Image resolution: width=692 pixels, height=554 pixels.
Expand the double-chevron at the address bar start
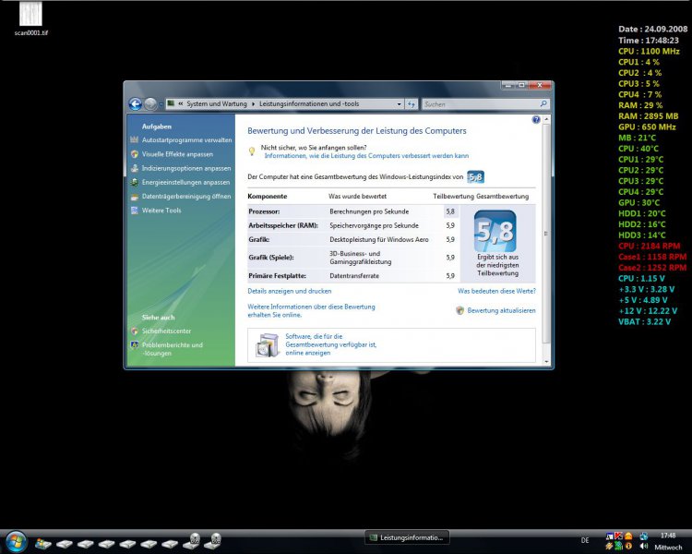(x=181, y=103)
